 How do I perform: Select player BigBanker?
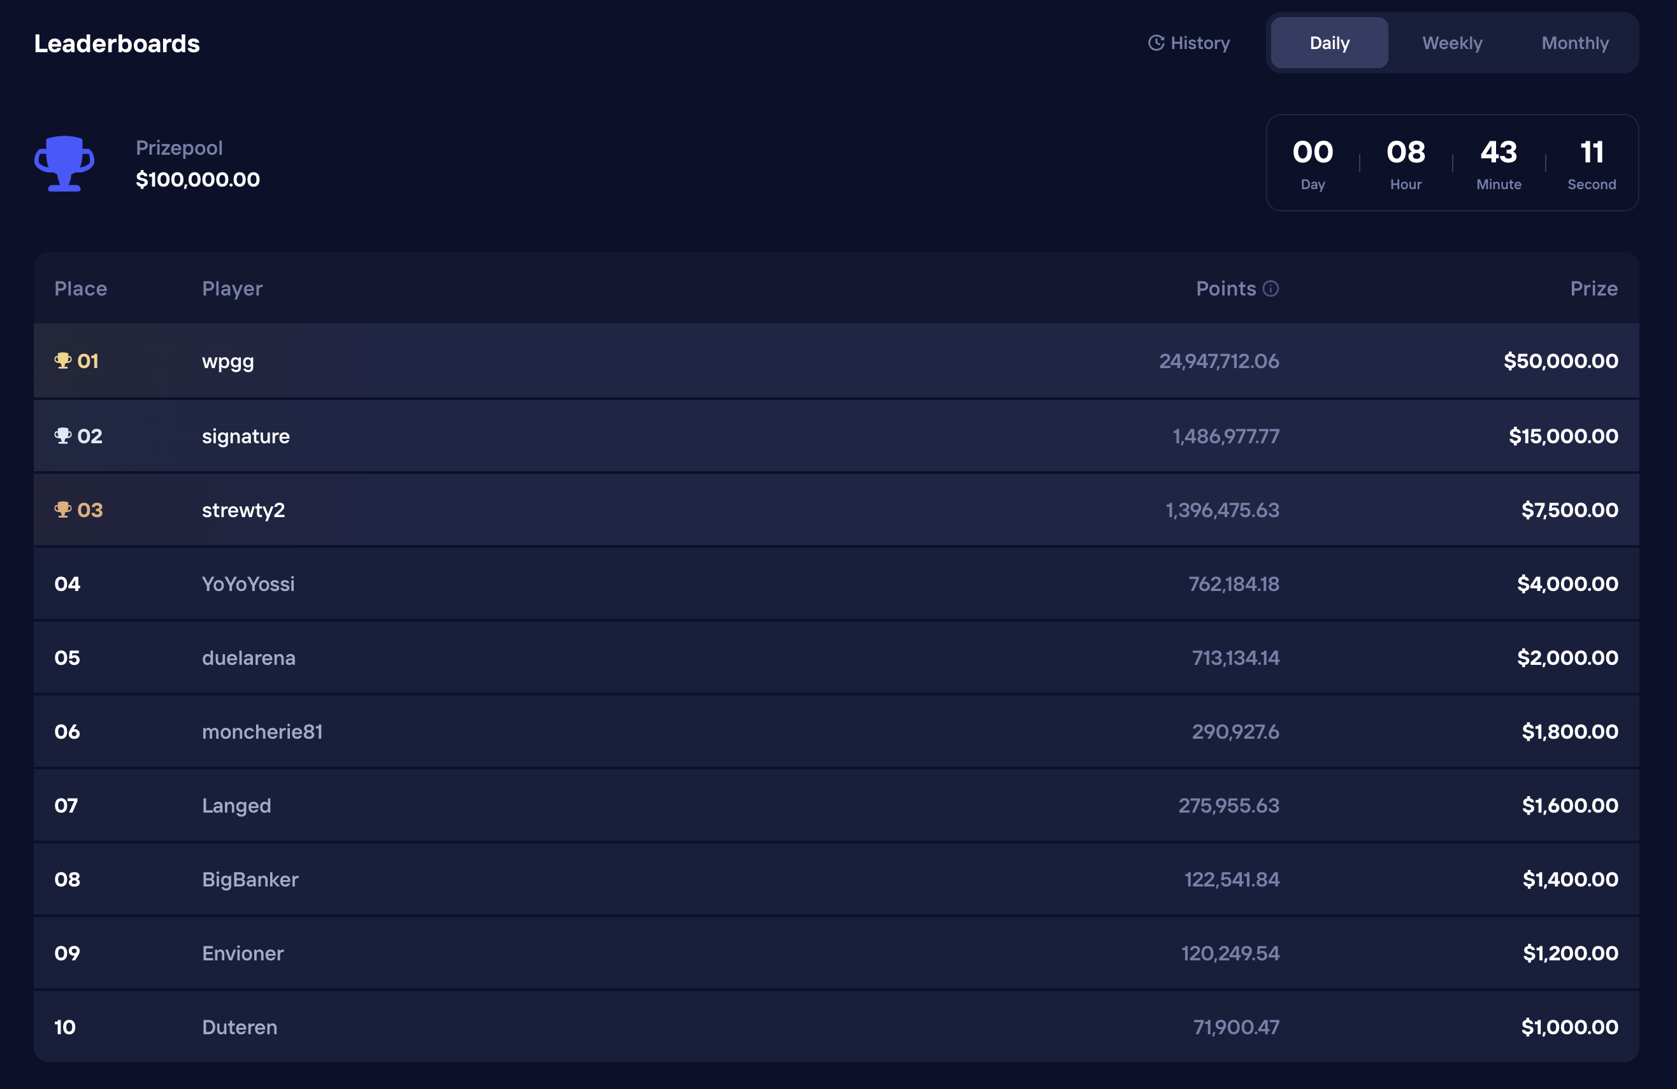(250, 879)
